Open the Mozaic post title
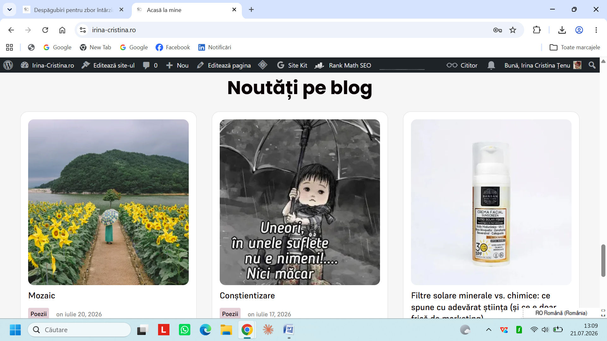The width and height of the screenshot is (607, 341). [42, 296]
